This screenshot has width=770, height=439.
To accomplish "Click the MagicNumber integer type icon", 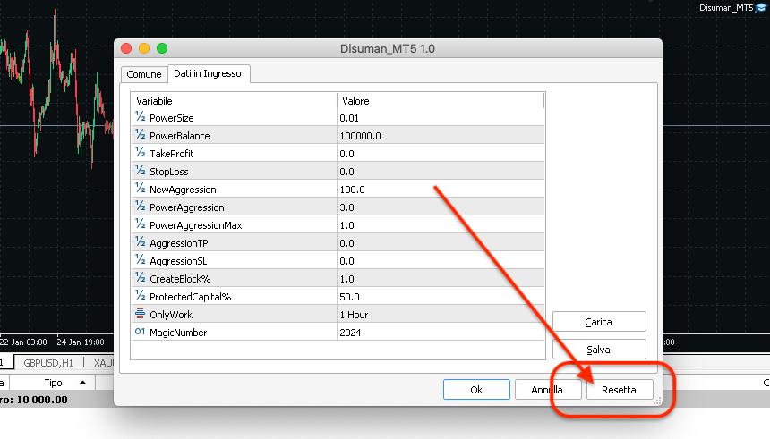I will 140,332.
